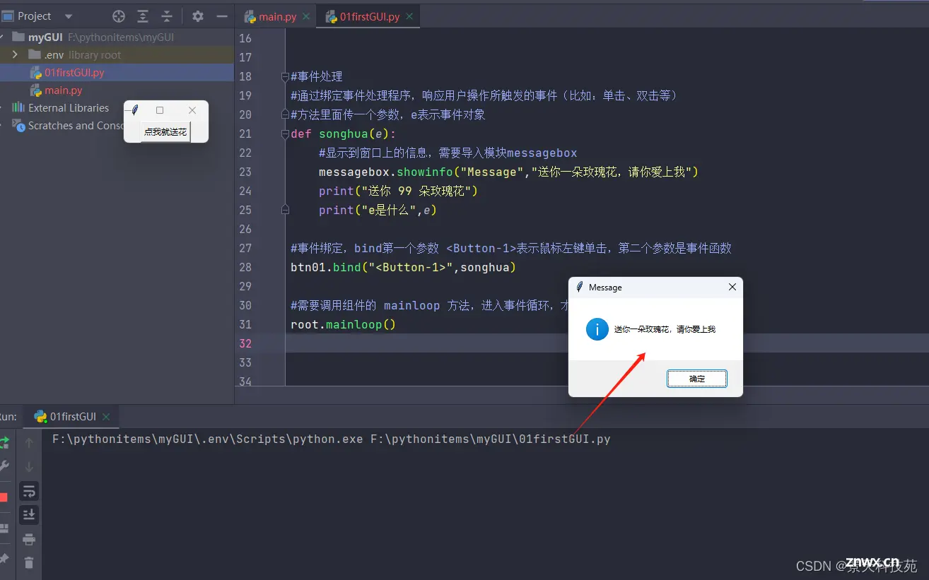Select opened file locate target icon

pos(119,16)
